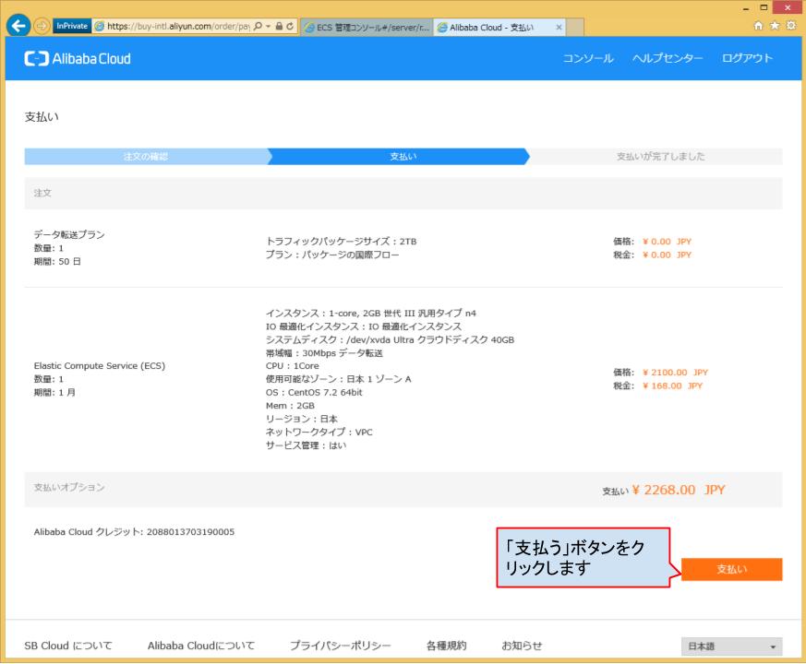This screenshot has height=664, width=806.
Task: Open Favorites with the star icon
Action: click(775, 25)
